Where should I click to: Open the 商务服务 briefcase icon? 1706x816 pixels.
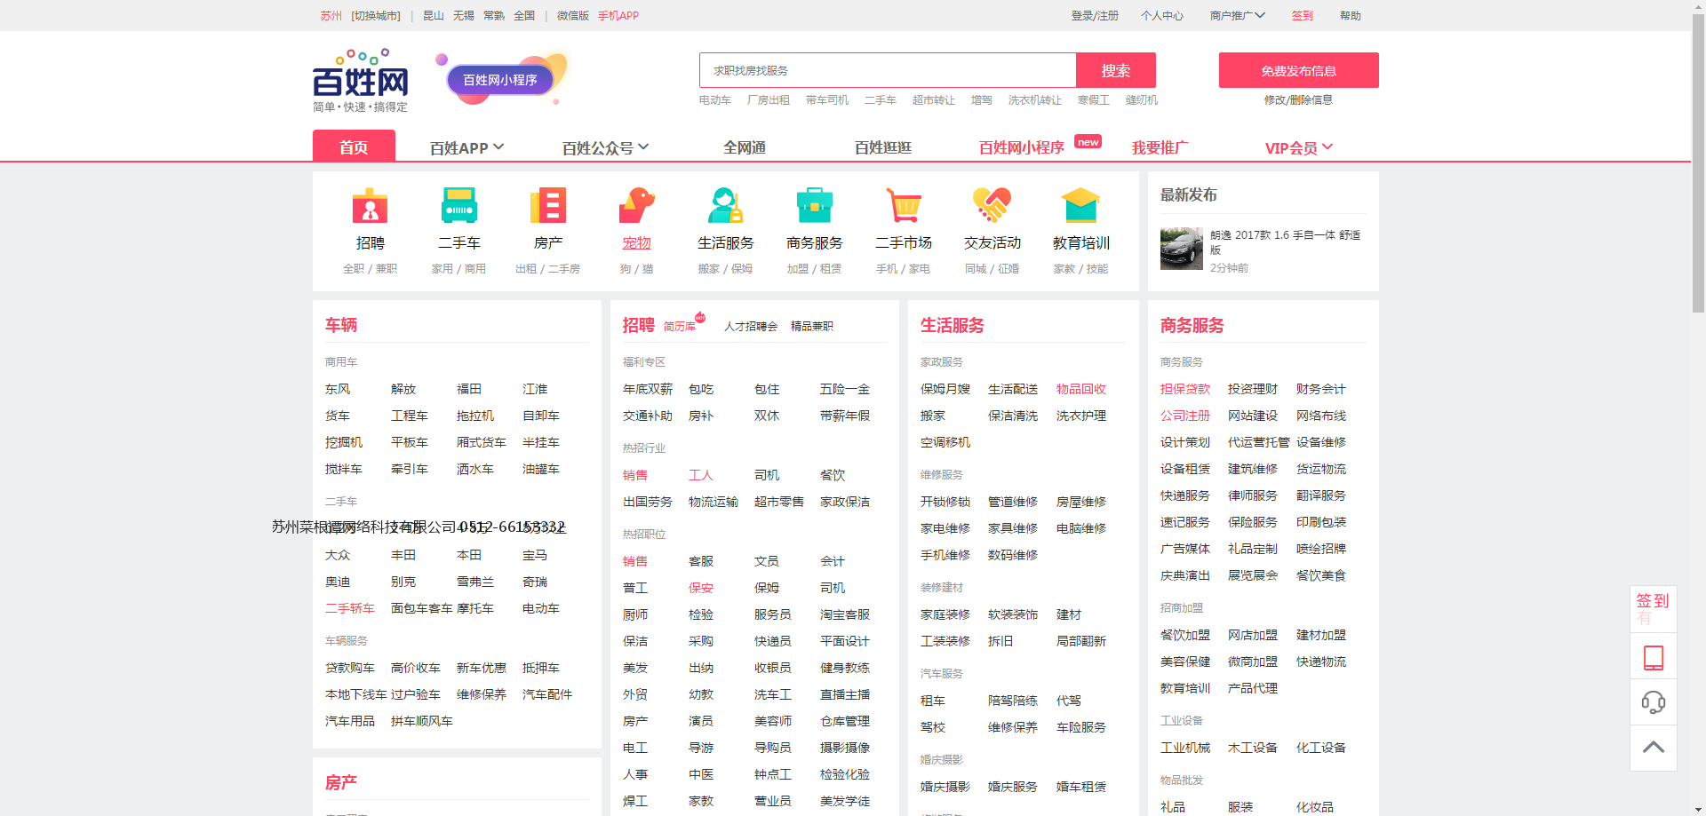pos(814,206)
